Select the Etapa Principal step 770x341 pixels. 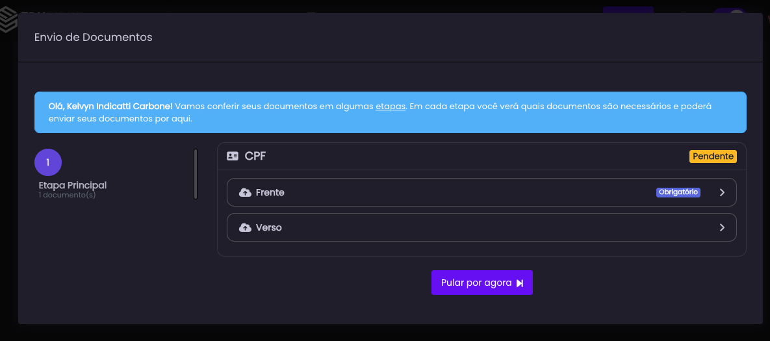[73, 185]
